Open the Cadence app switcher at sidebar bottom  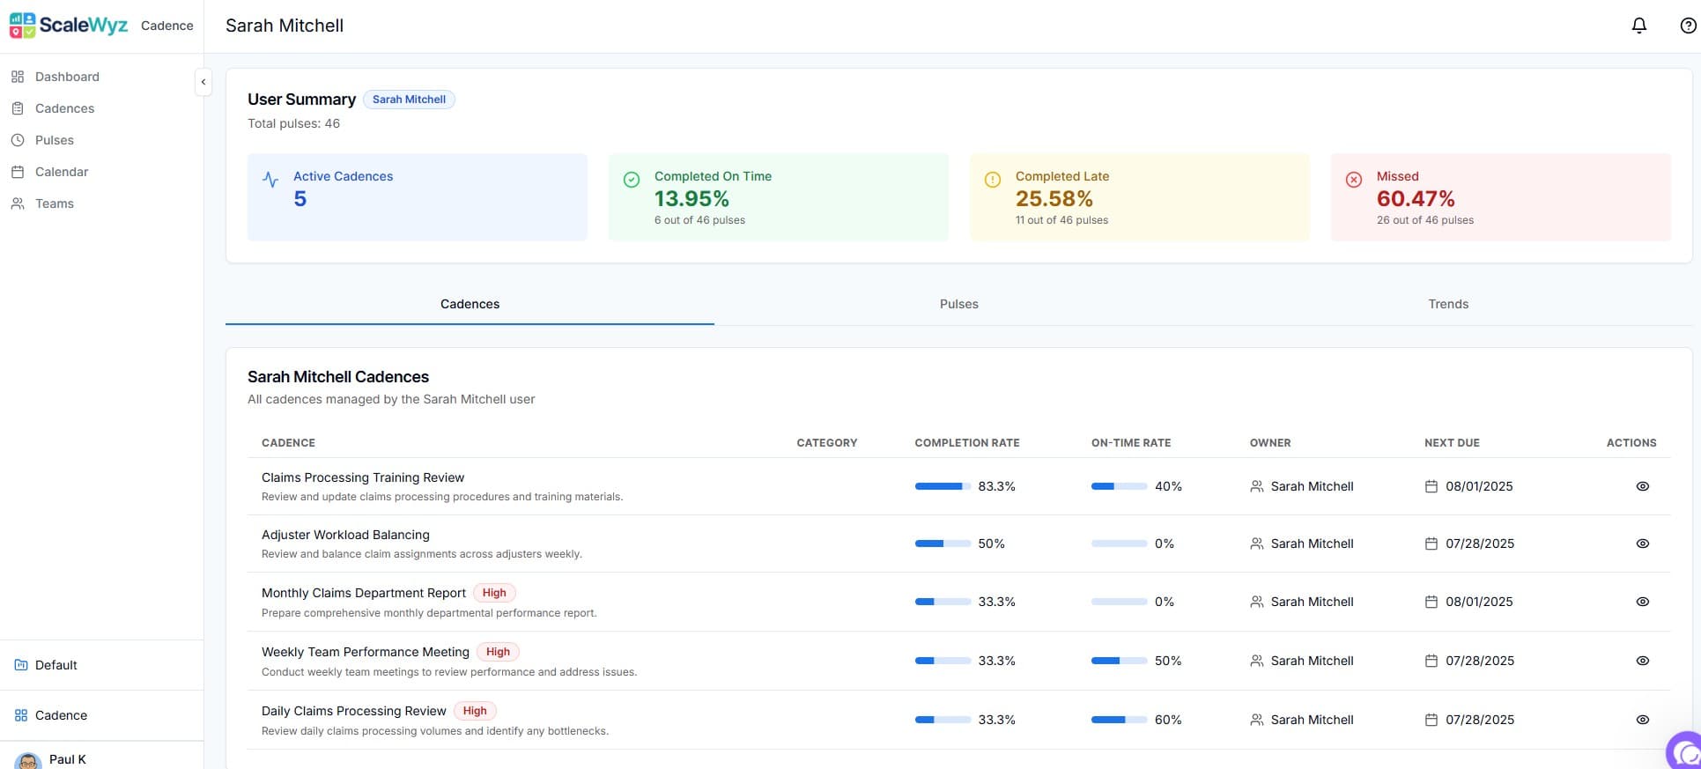pyautogui.click(x=61, y=715)
